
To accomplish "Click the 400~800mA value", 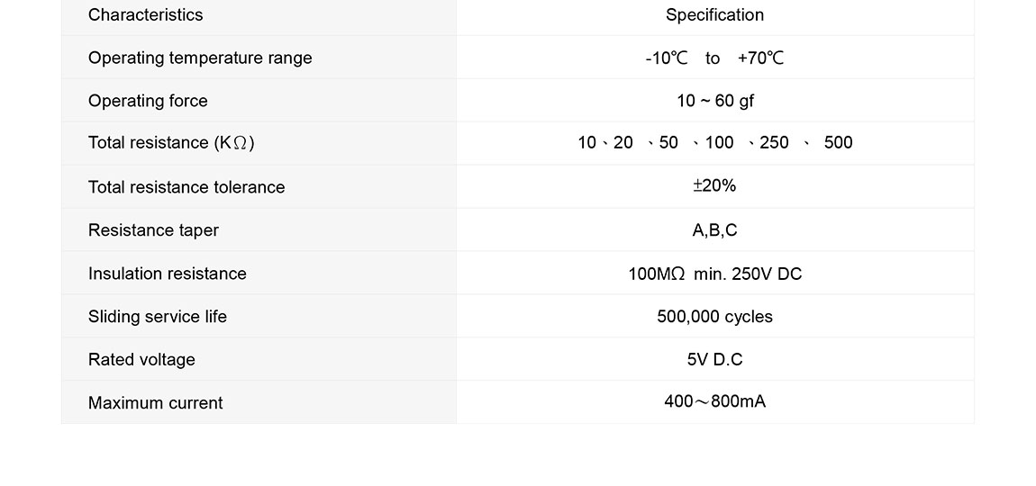I will click(x=714, y=401).
